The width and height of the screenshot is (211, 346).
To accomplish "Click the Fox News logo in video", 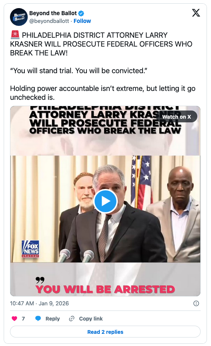I will tap(30, 249).
